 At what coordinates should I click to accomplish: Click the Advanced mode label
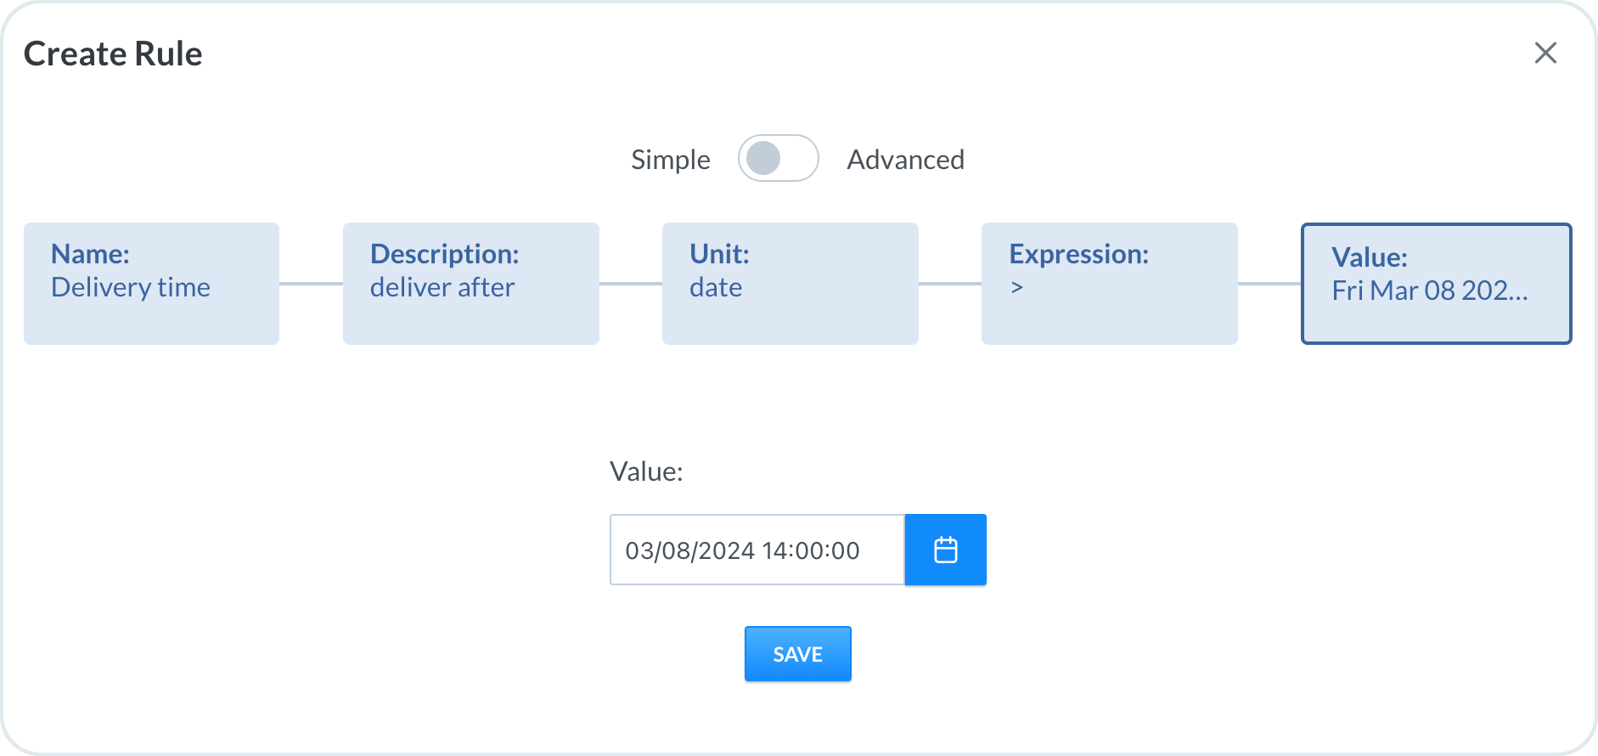coord(905,160)
